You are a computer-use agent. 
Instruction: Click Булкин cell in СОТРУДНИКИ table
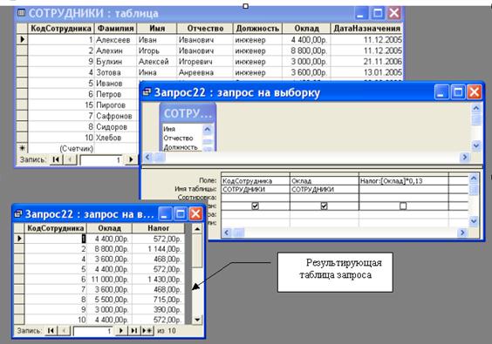coord(115,62)
